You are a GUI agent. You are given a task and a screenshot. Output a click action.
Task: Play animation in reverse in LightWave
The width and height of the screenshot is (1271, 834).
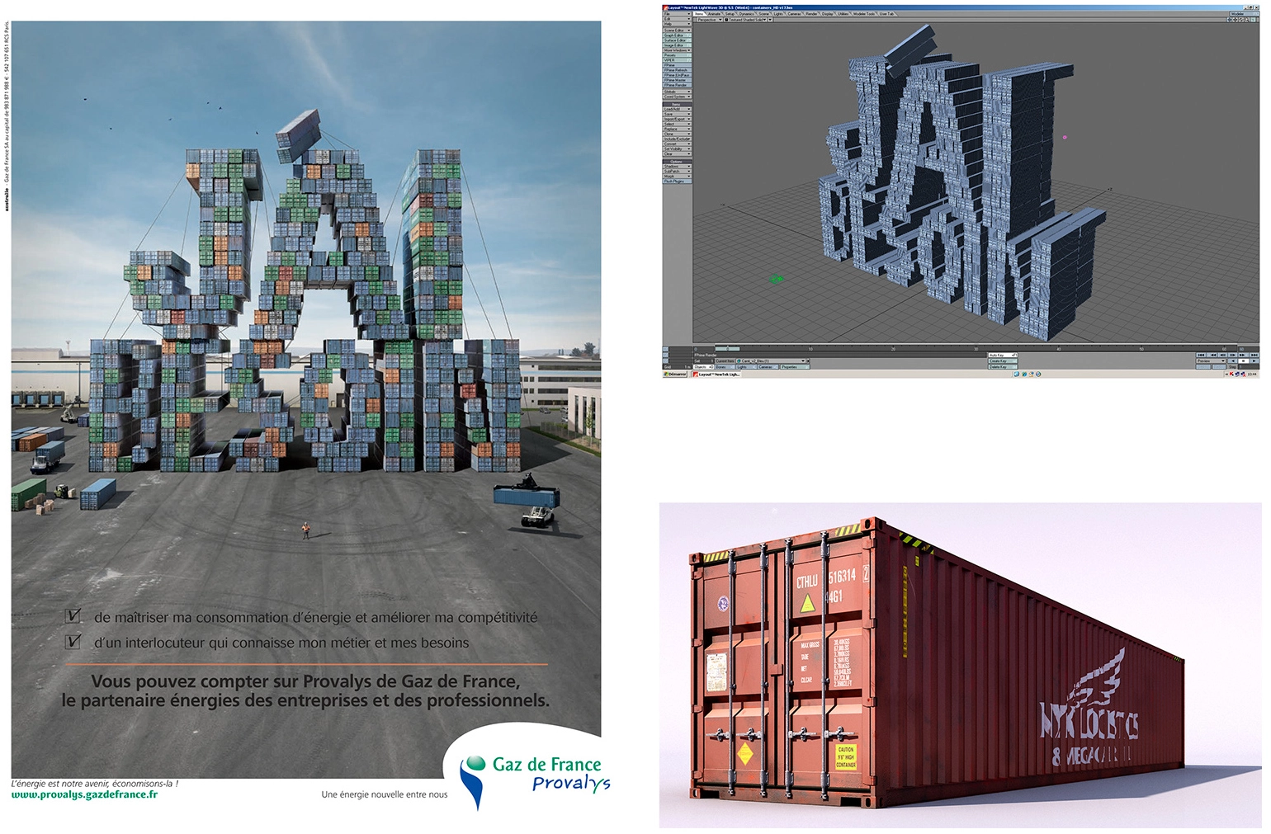click(x=1233, y=360)
